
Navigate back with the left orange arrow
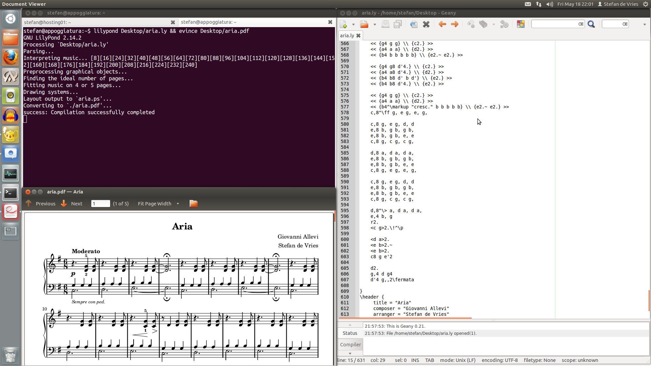pos(442,24)
